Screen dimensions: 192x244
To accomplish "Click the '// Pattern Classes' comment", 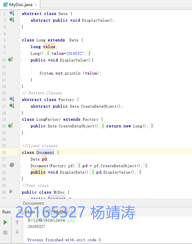I will pos(42,93).
